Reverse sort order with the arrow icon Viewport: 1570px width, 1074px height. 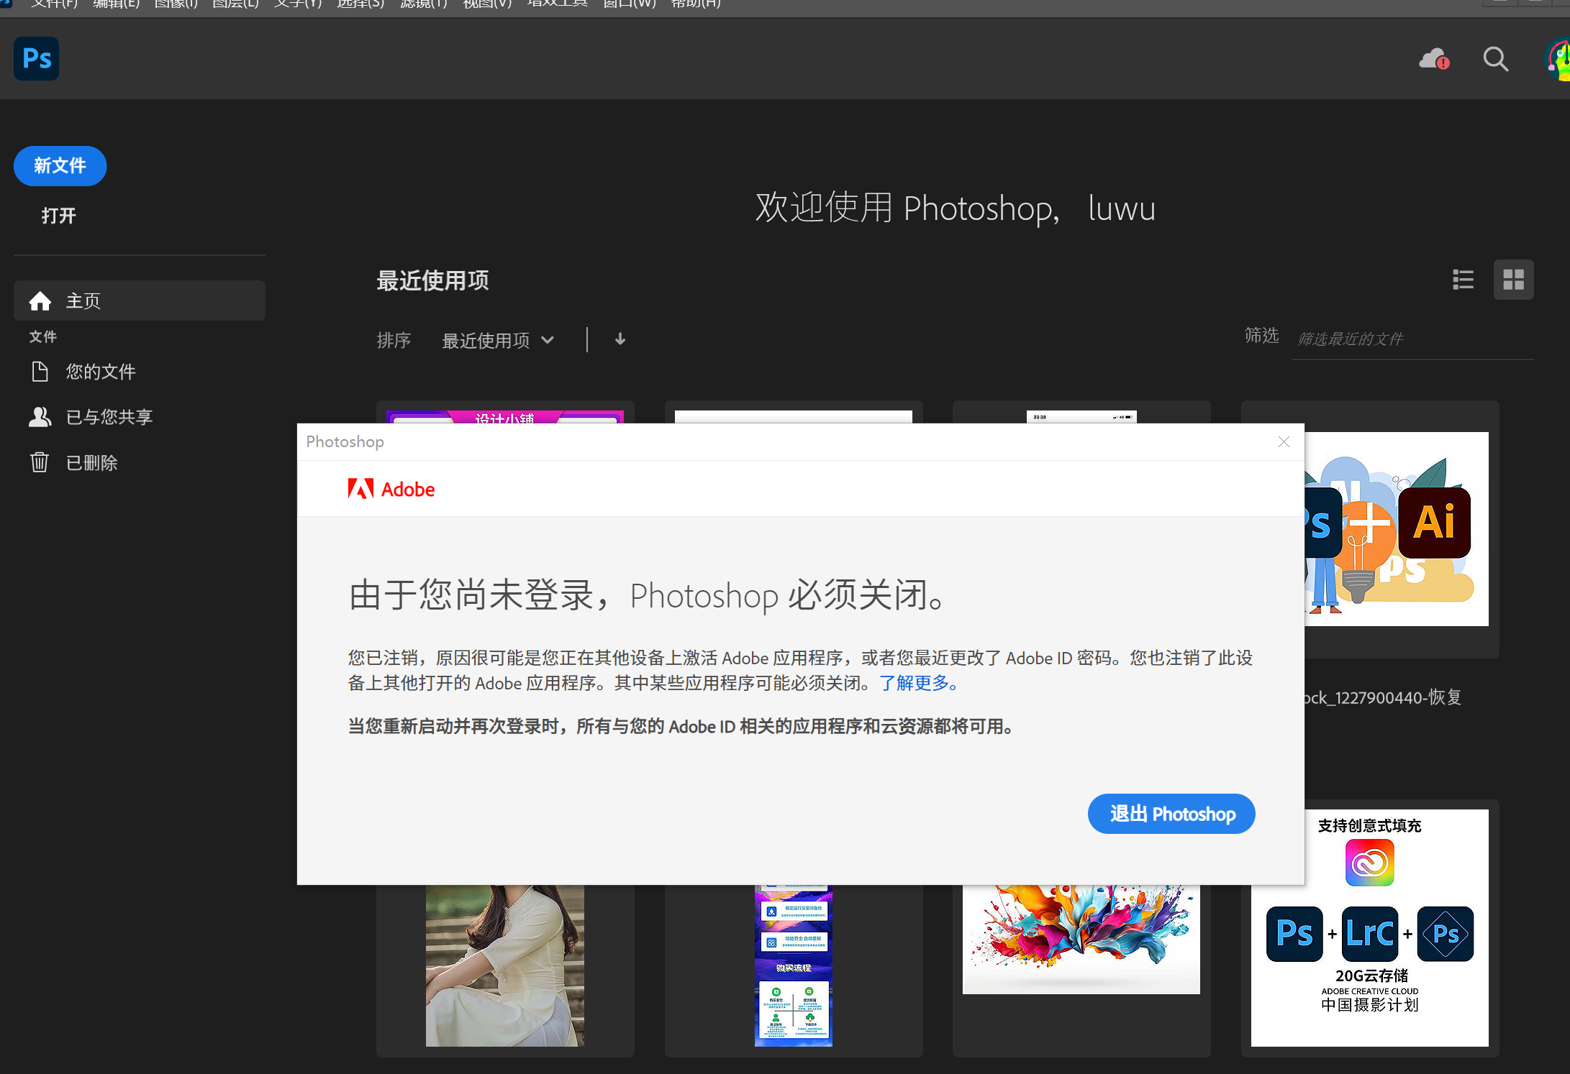pyautogui.click(x=620, y=339)
